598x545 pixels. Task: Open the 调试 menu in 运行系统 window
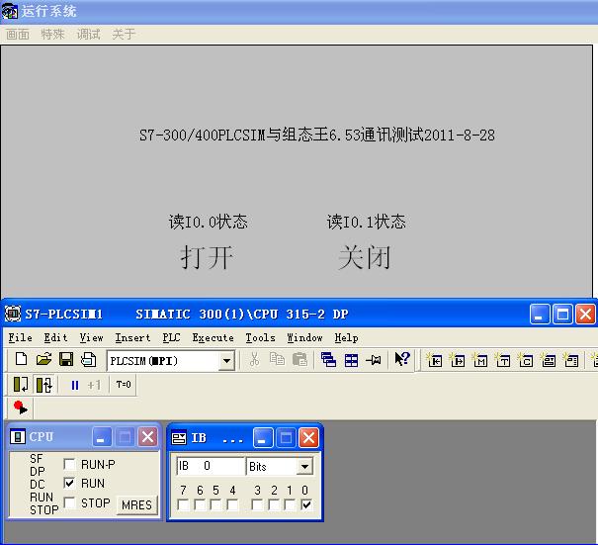(x=89, y=35)
